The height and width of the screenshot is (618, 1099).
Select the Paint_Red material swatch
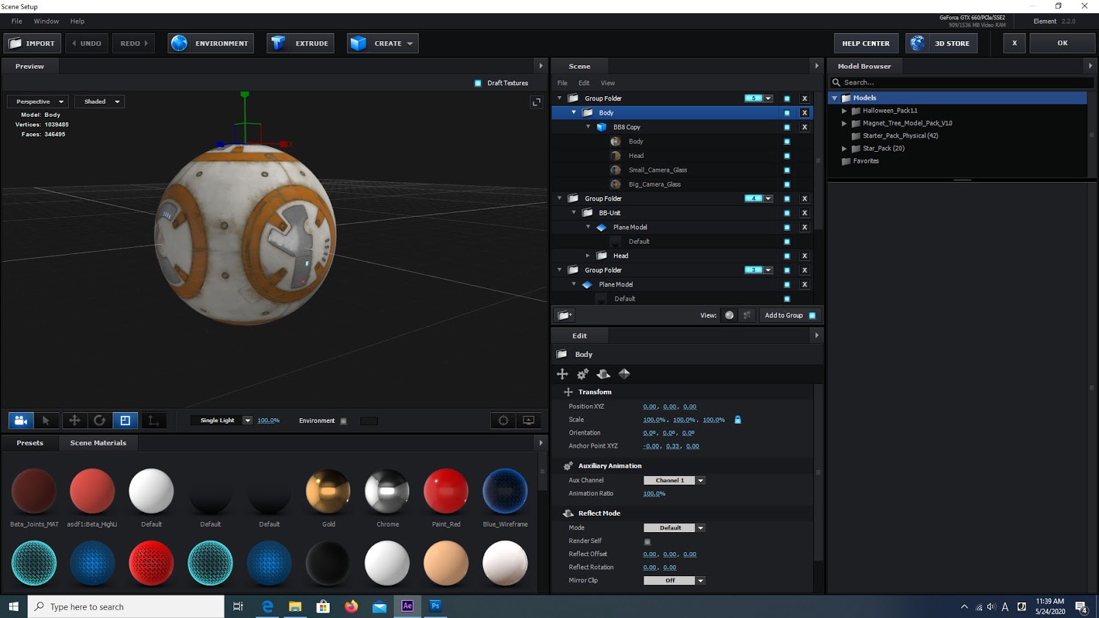coord(446,492)
